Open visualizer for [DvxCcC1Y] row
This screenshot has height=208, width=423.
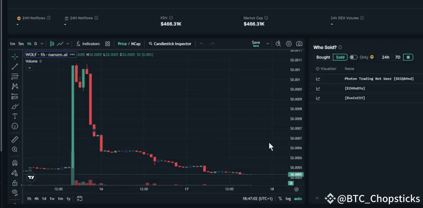tap(318, 98)
